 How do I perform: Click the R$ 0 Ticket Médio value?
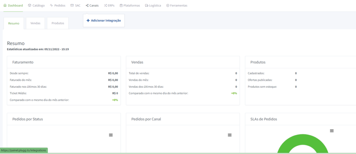coord(115,93)
